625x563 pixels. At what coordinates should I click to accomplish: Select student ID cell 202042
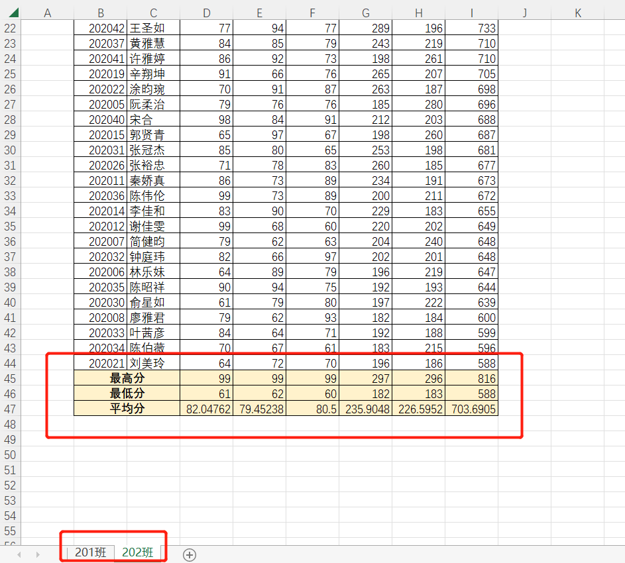click(101, 28)
